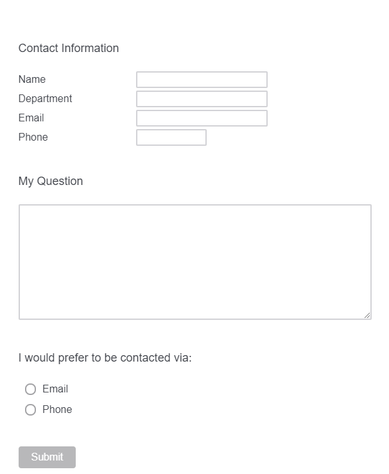Click the My Question heading
This screenshot has height=474, width=389.
click(x=51, y=181)
